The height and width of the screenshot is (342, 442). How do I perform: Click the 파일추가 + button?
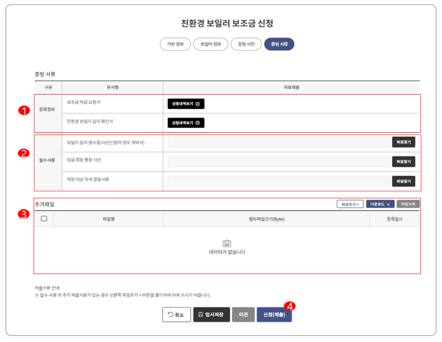[x=350, y=204]
